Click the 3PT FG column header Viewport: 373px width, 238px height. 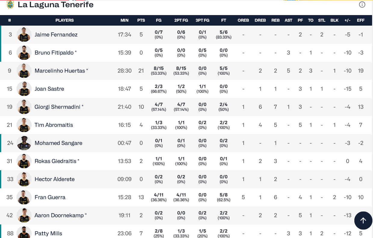[x=202, y=20]
